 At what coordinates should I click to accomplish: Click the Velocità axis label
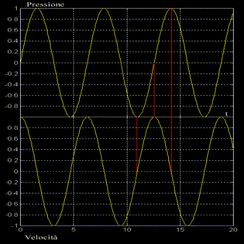41,238
